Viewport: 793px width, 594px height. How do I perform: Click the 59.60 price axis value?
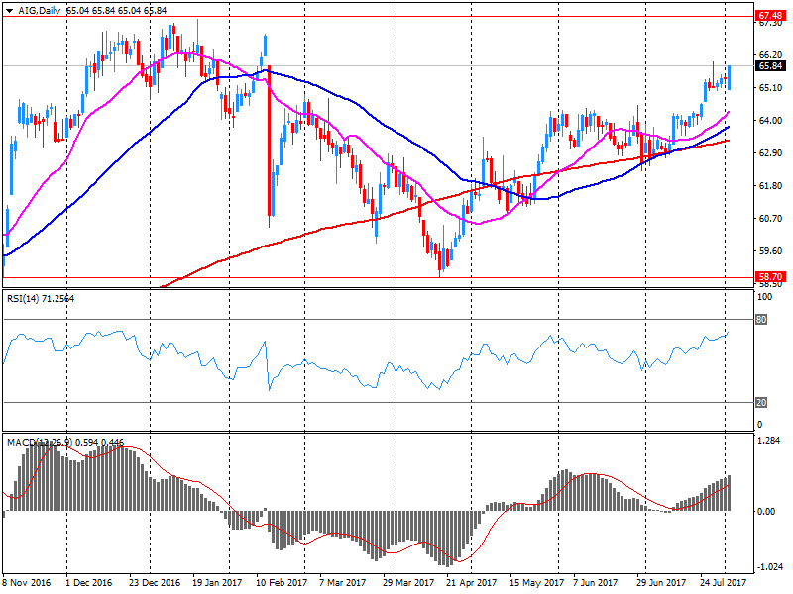click(770, 251)
